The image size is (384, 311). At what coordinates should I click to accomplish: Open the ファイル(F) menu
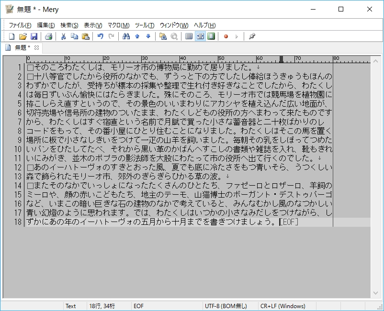coord(20,25)
